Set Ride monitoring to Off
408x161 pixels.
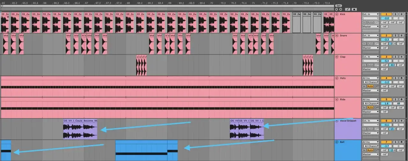click(x=376, y=108)
